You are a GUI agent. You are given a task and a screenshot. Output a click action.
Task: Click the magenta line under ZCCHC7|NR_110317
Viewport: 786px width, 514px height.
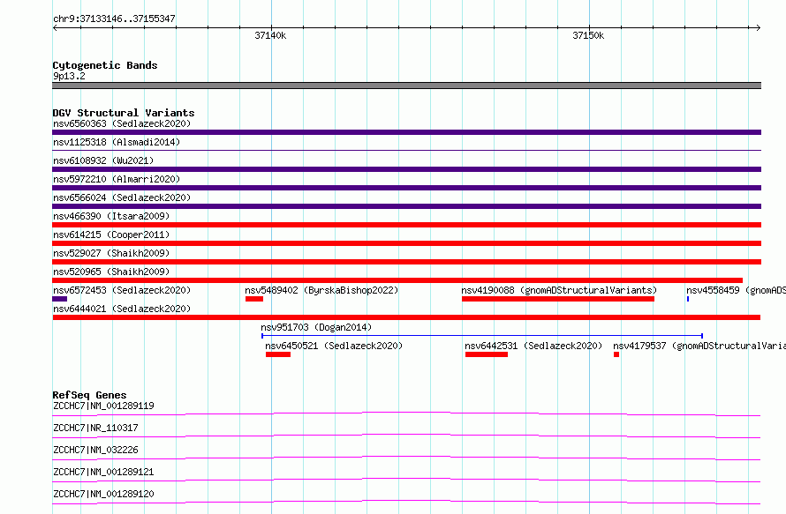[406, 436]
